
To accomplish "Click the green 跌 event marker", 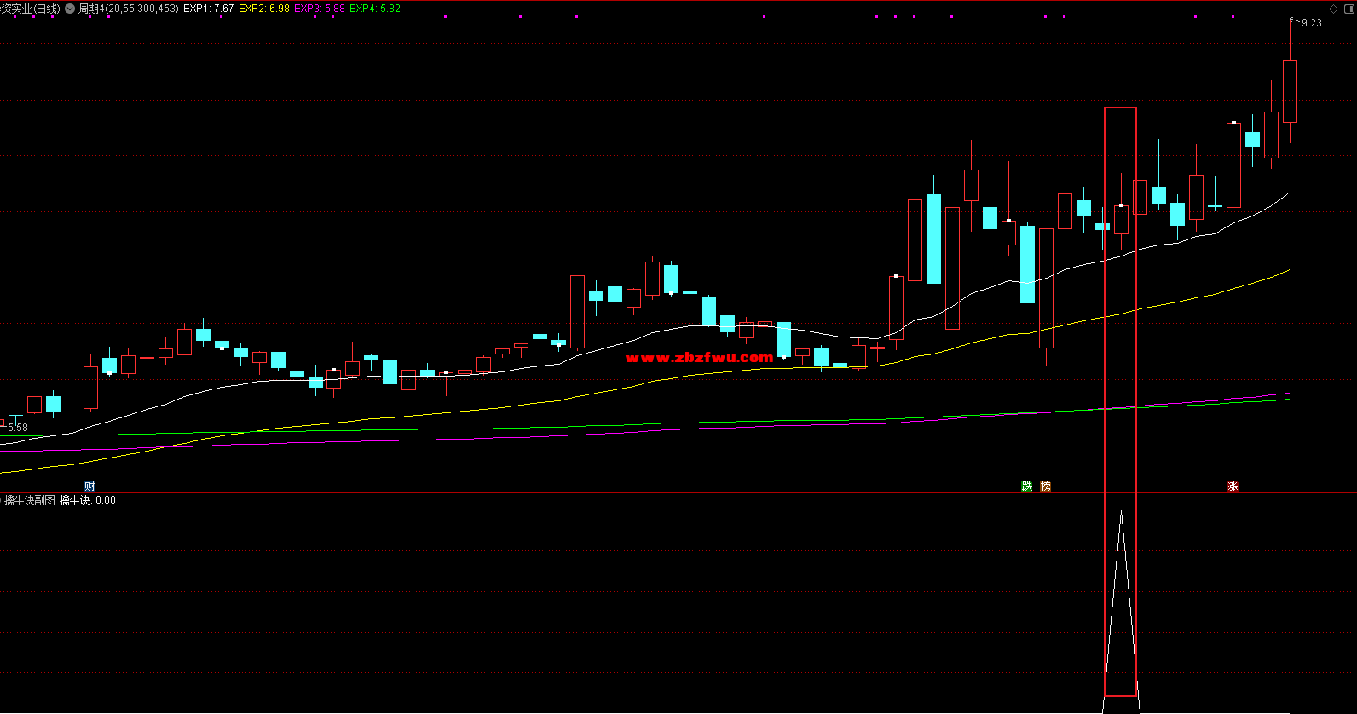I will (1027, 487).
